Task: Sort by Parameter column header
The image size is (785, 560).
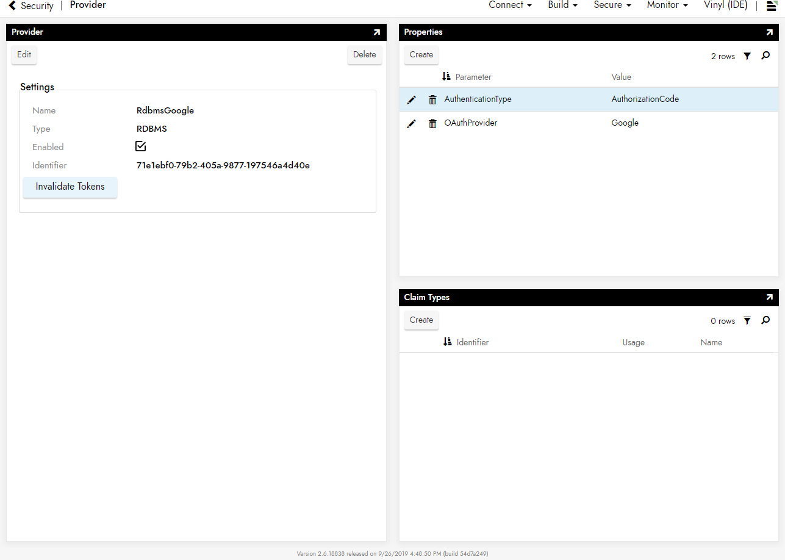Action: pyautogui.click(x=473, y=77)
